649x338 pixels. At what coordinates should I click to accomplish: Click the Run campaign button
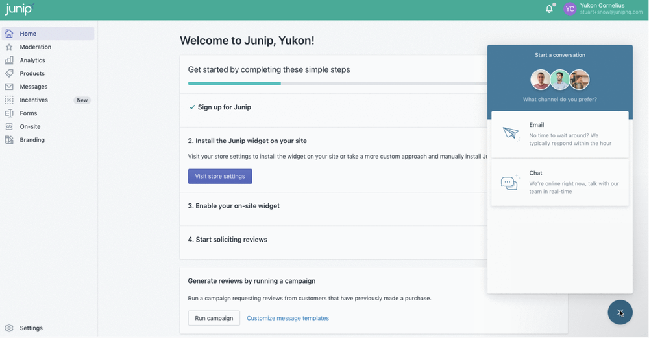(x=214, y=318)
